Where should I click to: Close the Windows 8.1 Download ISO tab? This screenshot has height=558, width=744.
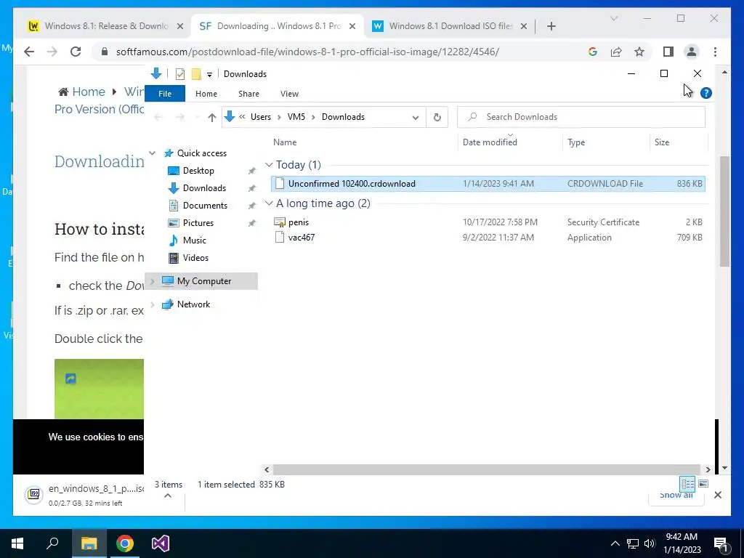(523, 27)
